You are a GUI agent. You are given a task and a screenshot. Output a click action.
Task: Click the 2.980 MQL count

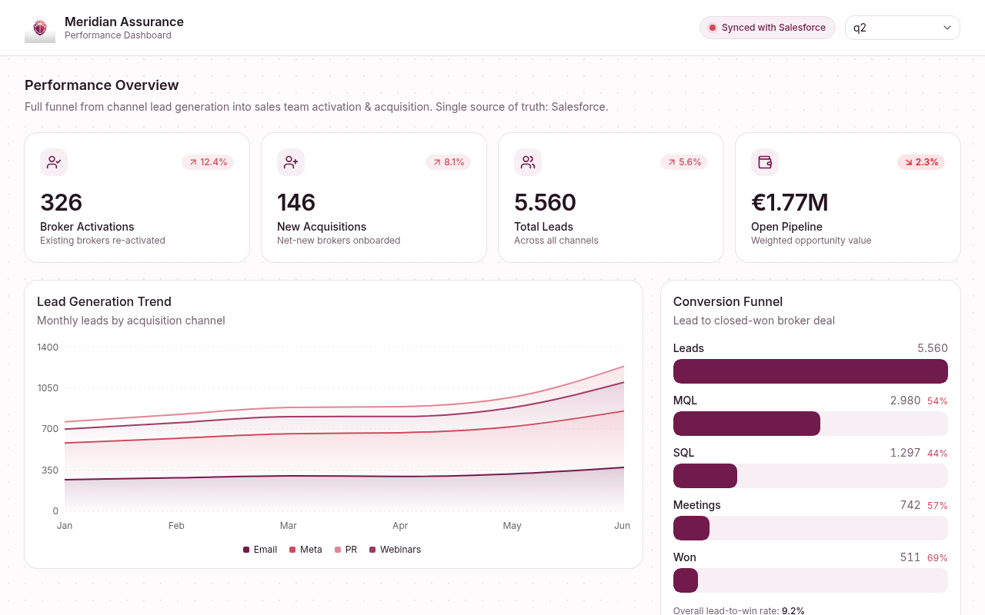pyautogui.click(x=905, y=401)
